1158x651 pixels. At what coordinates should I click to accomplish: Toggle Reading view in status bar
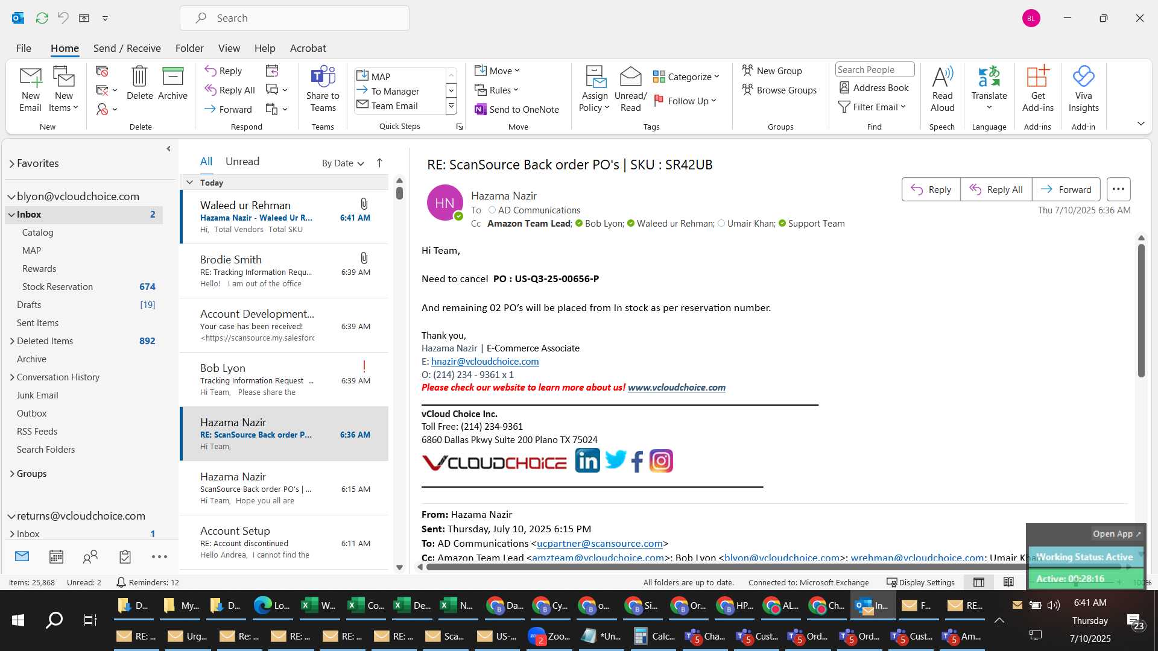[x=1008, y=582]
